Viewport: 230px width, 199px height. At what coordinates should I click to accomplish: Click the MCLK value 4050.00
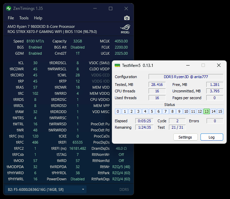click(x=121, y=41)
